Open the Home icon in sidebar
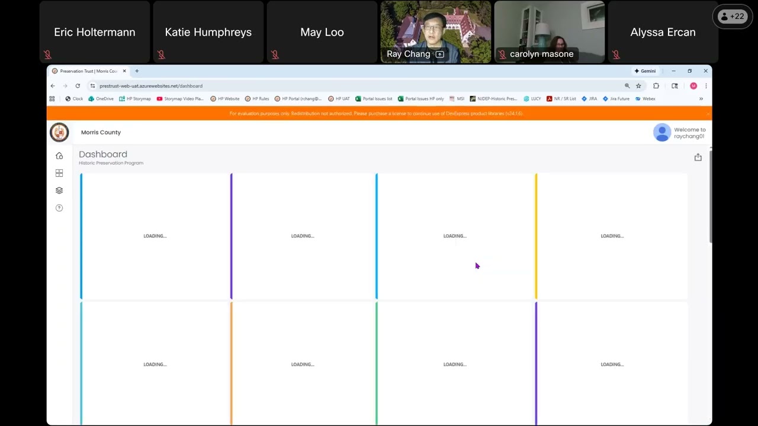 [x=59, y=156]
